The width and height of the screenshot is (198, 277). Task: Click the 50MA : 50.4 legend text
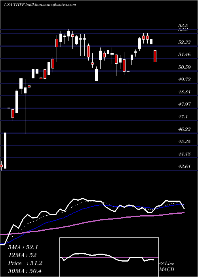click(x=25, y=271)
